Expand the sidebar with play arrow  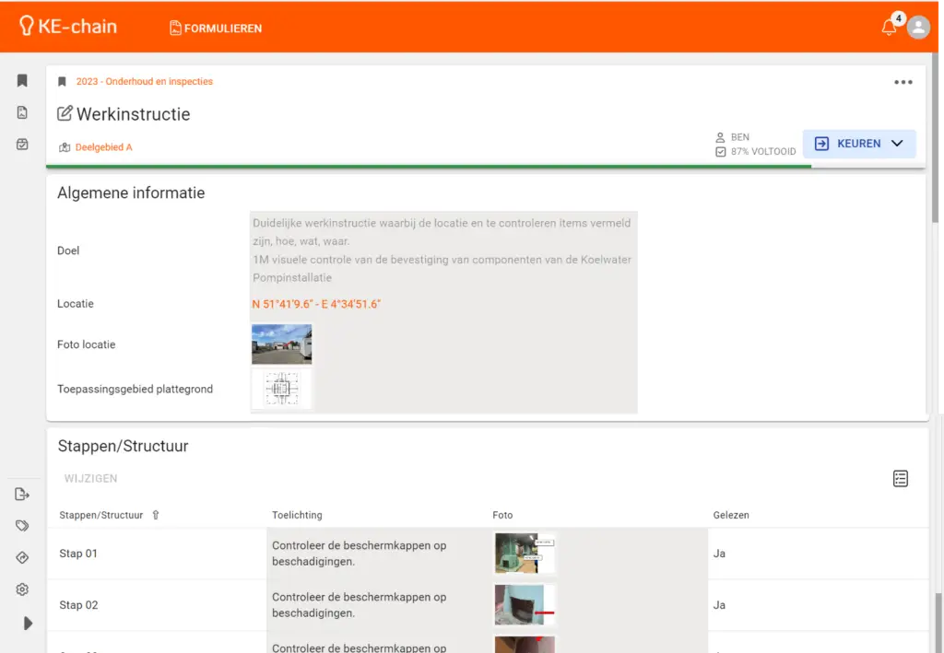pos(28,624)
